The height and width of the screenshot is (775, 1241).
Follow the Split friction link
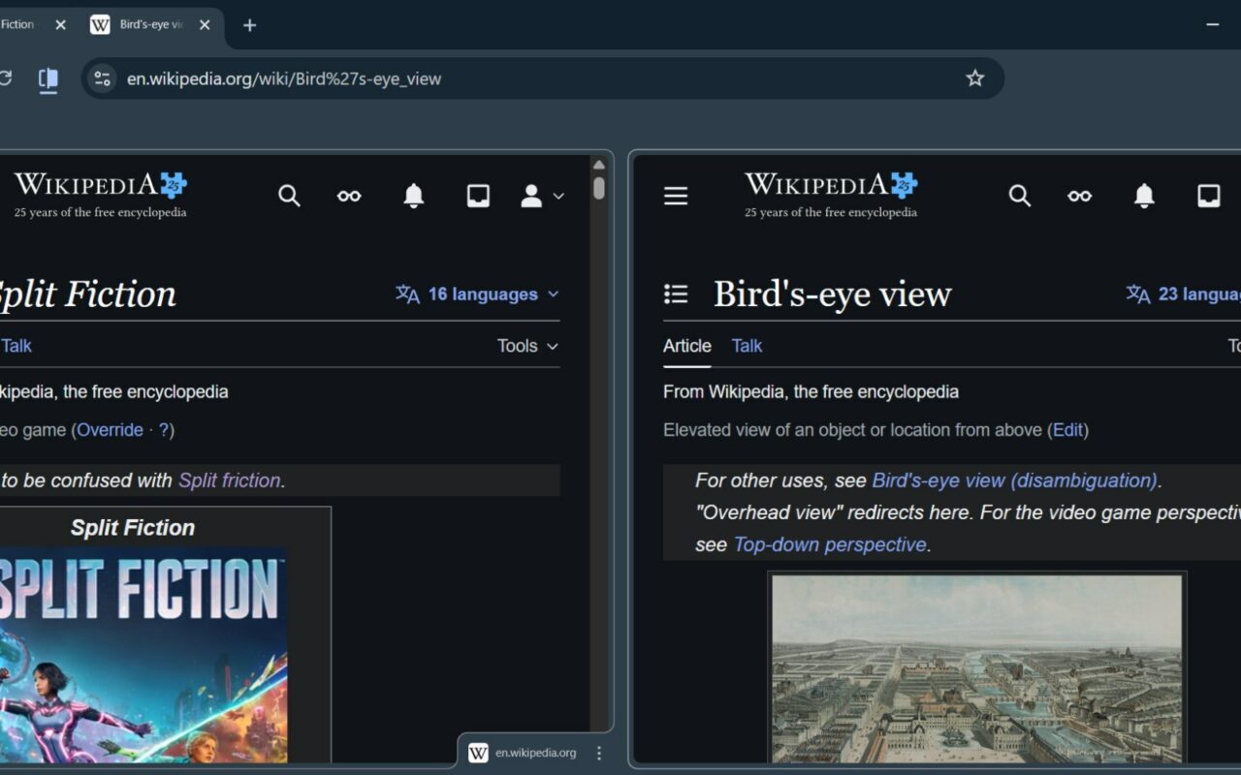229,480
